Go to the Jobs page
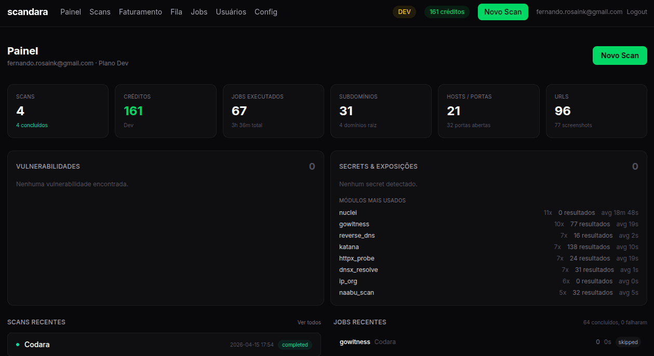The width and height of the screenshot is (654, 356). pos(199,11)
